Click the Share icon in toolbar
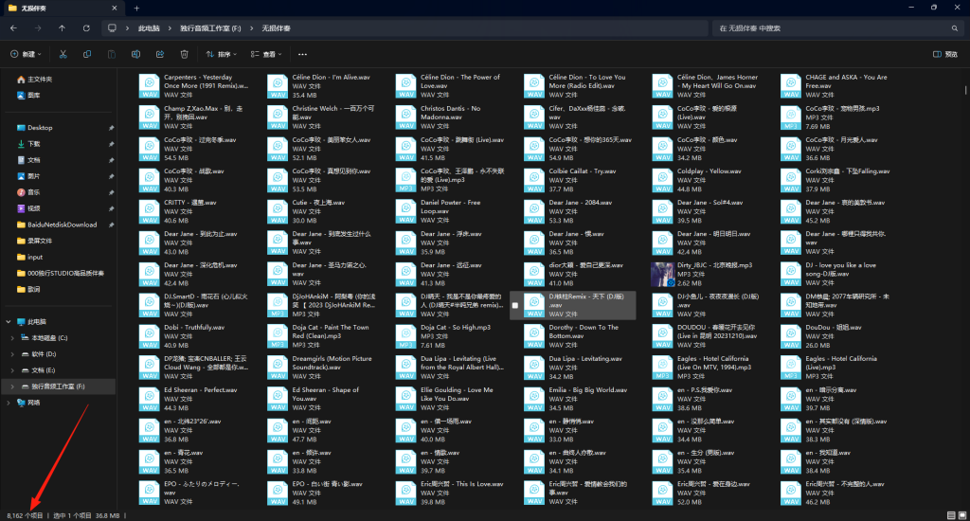Viewport: 970px width, 521px height. pyautogui.click(x=160, y=54)
